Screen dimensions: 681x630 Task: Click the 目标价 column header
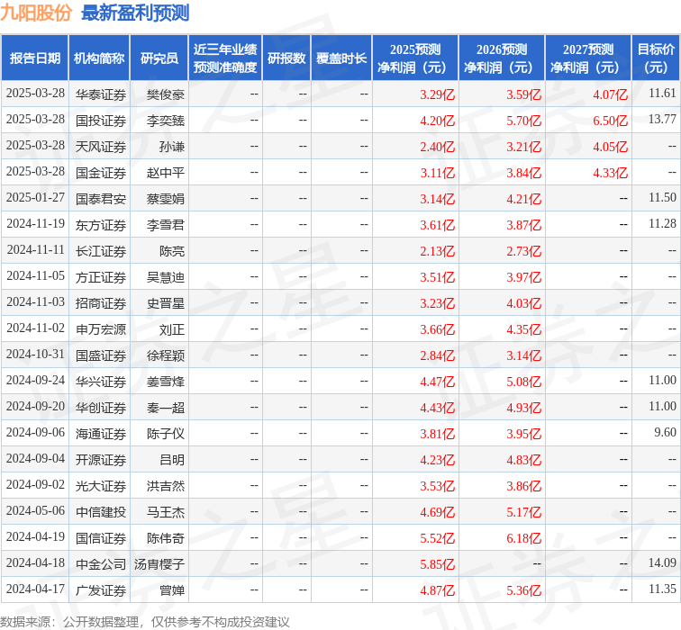pos(656,58)
